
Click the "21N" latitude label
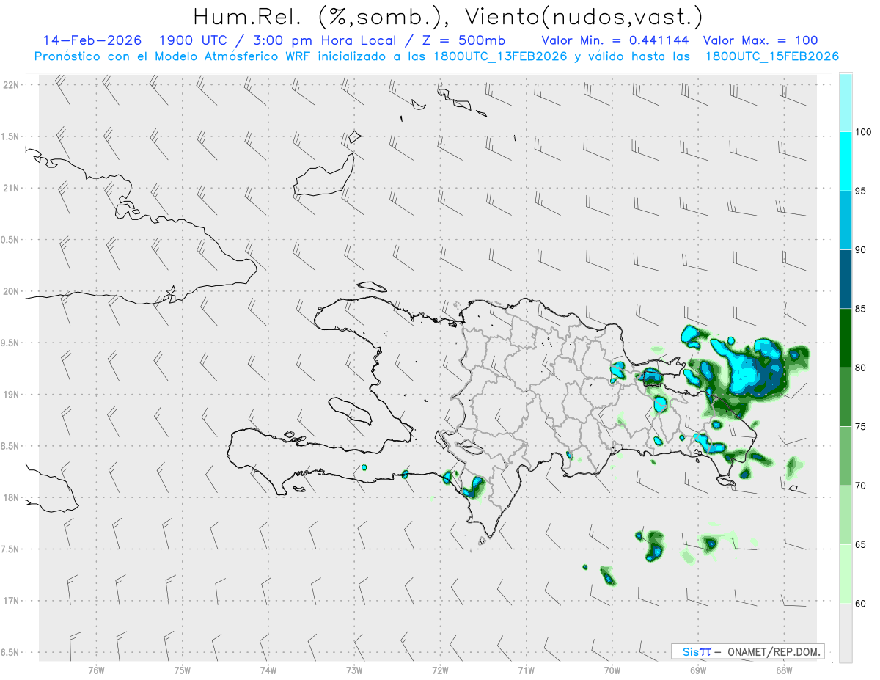pos(10,189)
